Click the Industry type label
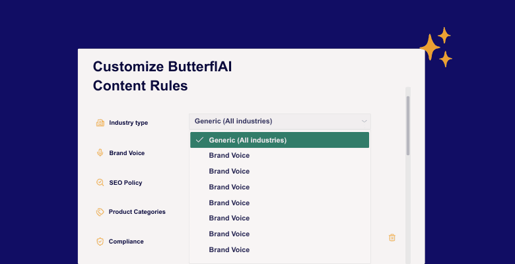Image resolution: width=515 pixels, height=264 pixels. 128,123
